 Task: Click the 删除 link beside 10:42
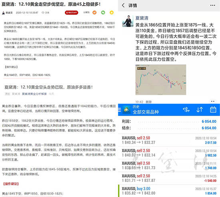[x=148, y=102]
